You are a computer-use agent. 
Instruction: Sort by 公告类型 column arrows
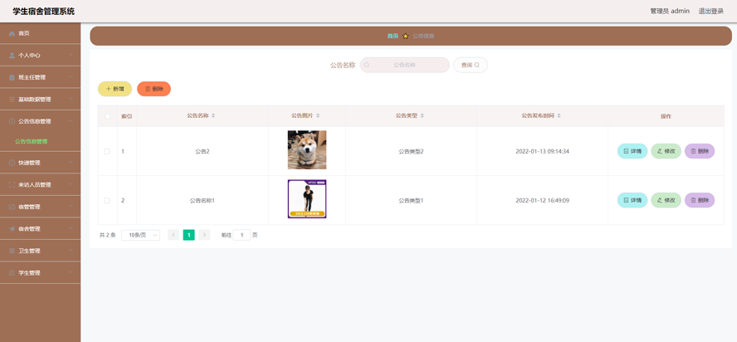click(422, 115)
